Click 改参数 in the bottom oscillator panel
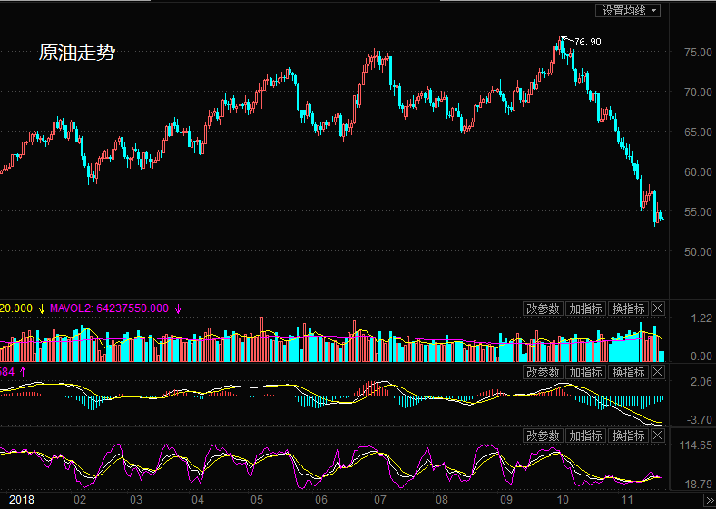Image resolution: width=716 pixels, height=509 pixels. pyautogui.click(x=543, y=436)
